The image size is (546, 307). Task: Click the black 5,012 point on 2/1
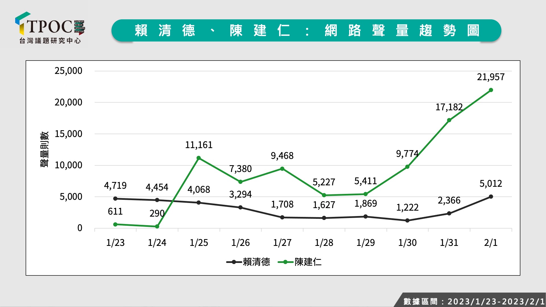click(491, 197)
